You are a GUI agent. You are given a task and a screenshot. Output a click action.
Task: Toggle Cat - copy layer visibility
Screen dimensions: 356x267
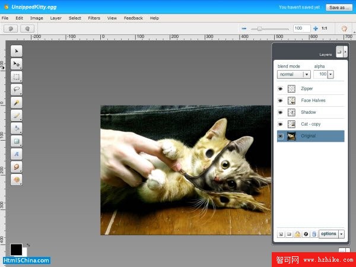pos(280,124)
